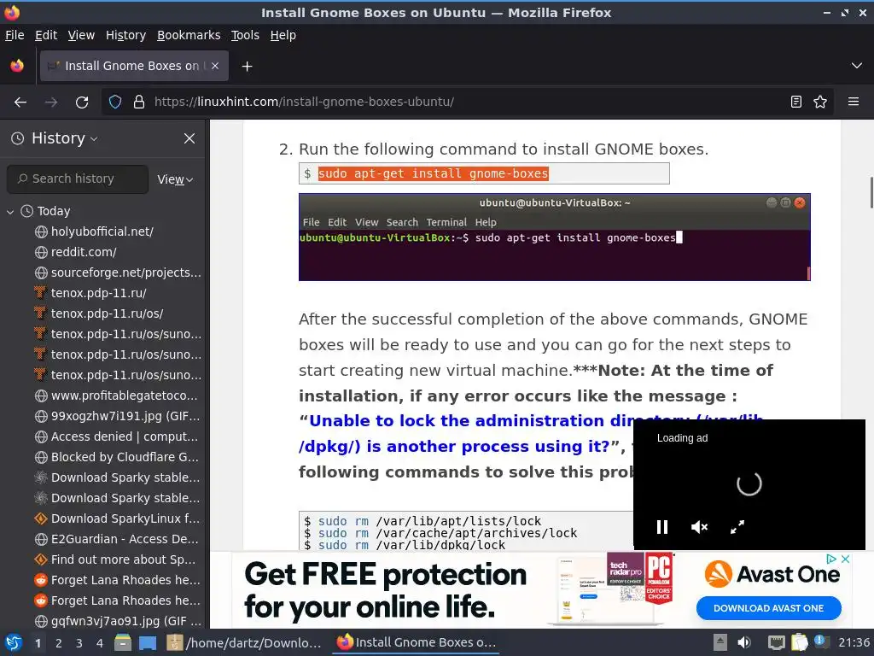
Task: Open the Firefox hamburger menu
Action: click(x=854, y=102)
